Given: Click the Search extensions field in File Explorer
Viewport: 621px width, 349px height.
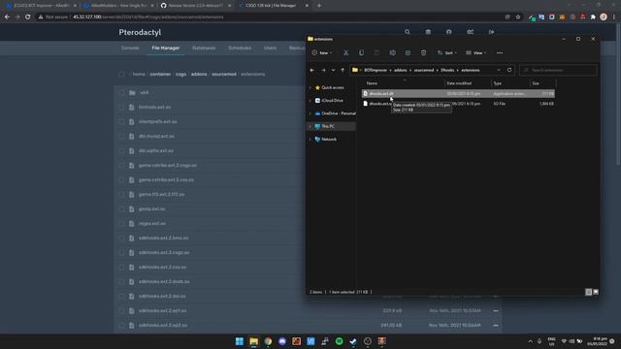Looking at the screenshot, I should (x=558, y=70).
